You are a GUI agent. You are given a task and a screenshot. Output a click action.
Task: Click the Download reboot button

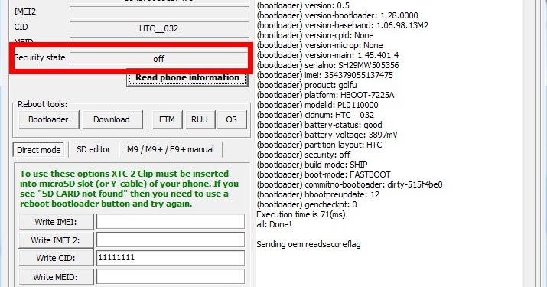coord(112,119)
